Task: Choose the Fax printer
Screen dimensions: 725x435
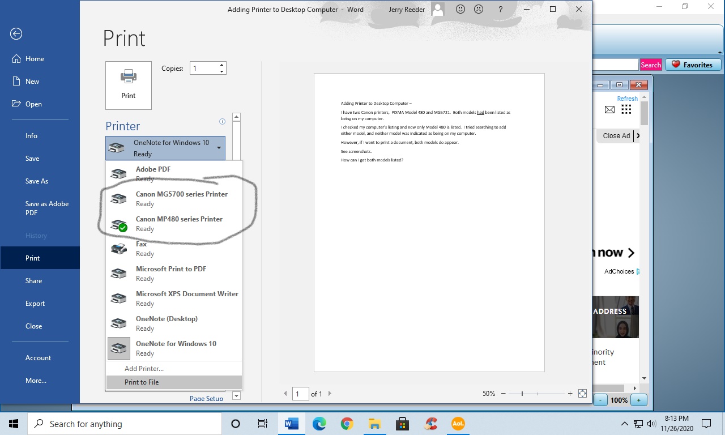Action: (x=174, y=249)
